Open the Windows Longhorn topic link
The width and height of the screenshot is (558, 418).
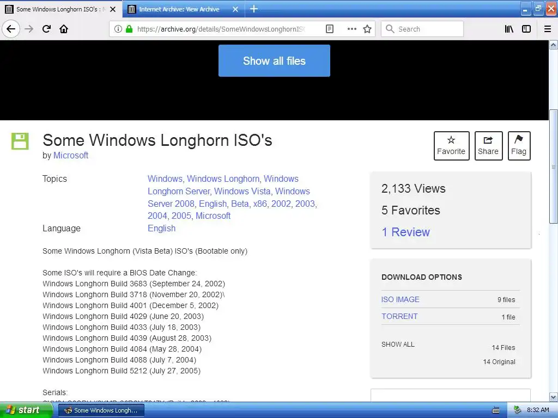click(223, 179)
